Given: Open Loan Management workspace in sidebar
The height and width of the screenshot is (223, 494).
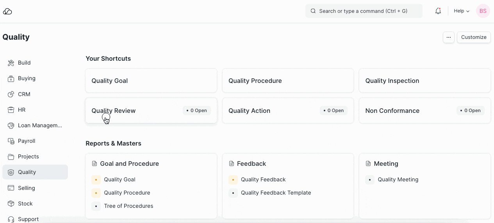Looking at the screenshot, I should point(40,125).
